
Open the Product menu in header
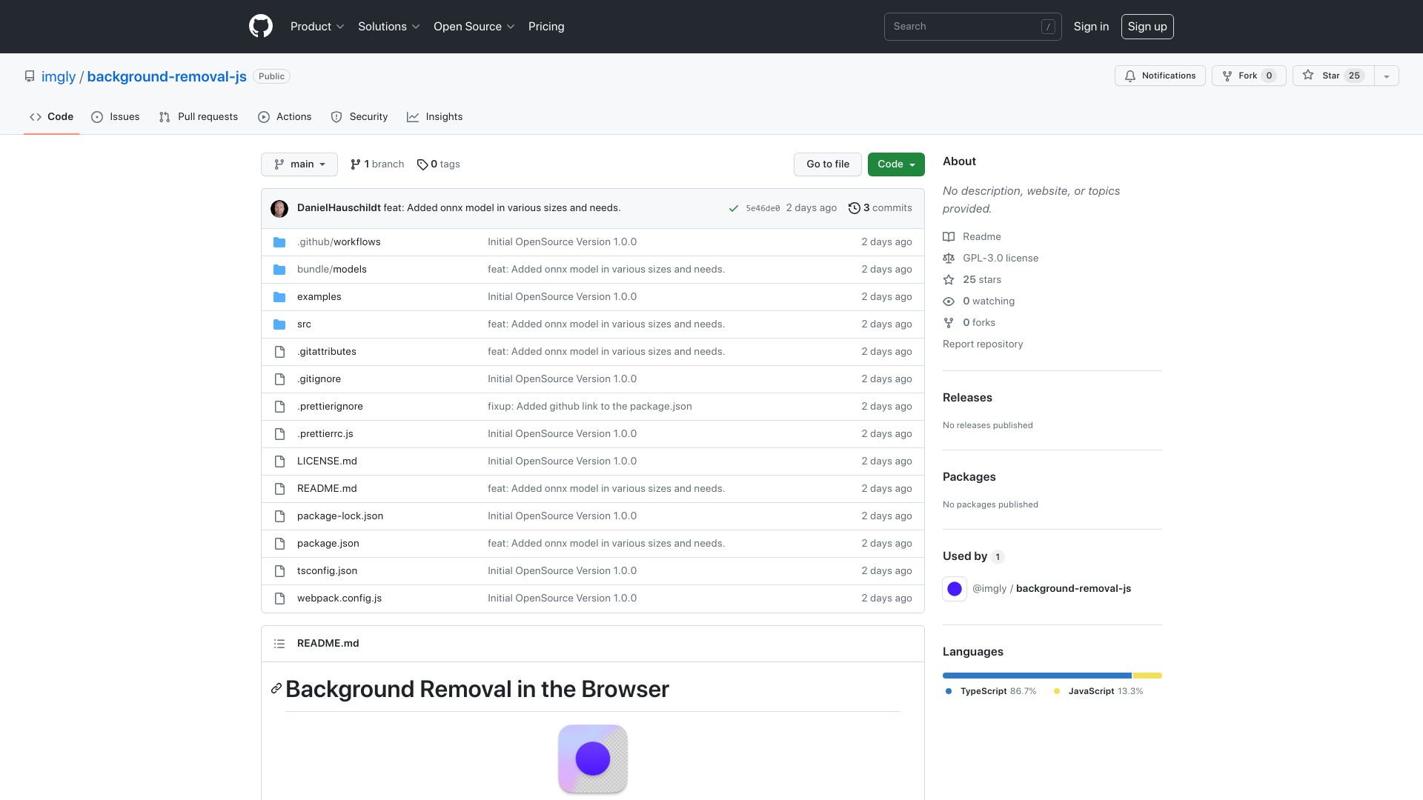(x=317, y=27)
